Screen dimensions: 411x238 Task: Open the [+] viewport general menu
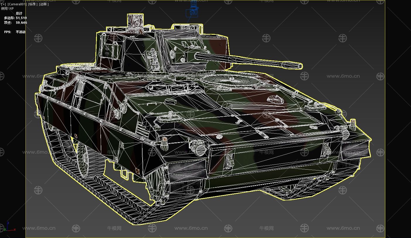[x=4, y=4]
